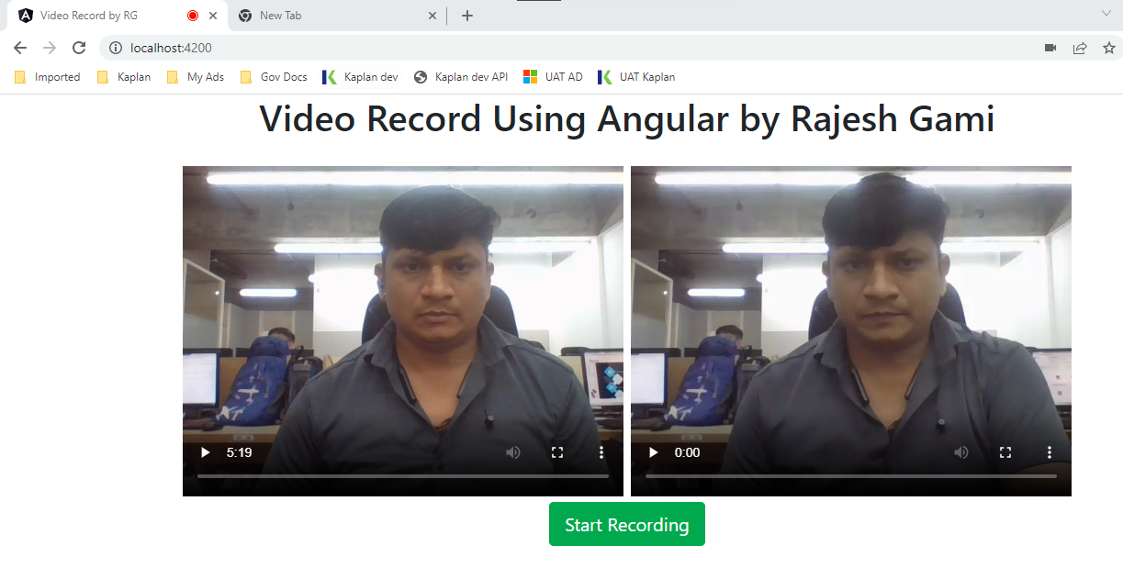Click the camera permission icon in the address bar
Screen dimensions: 1123x579
click(x=1050, y=48)
